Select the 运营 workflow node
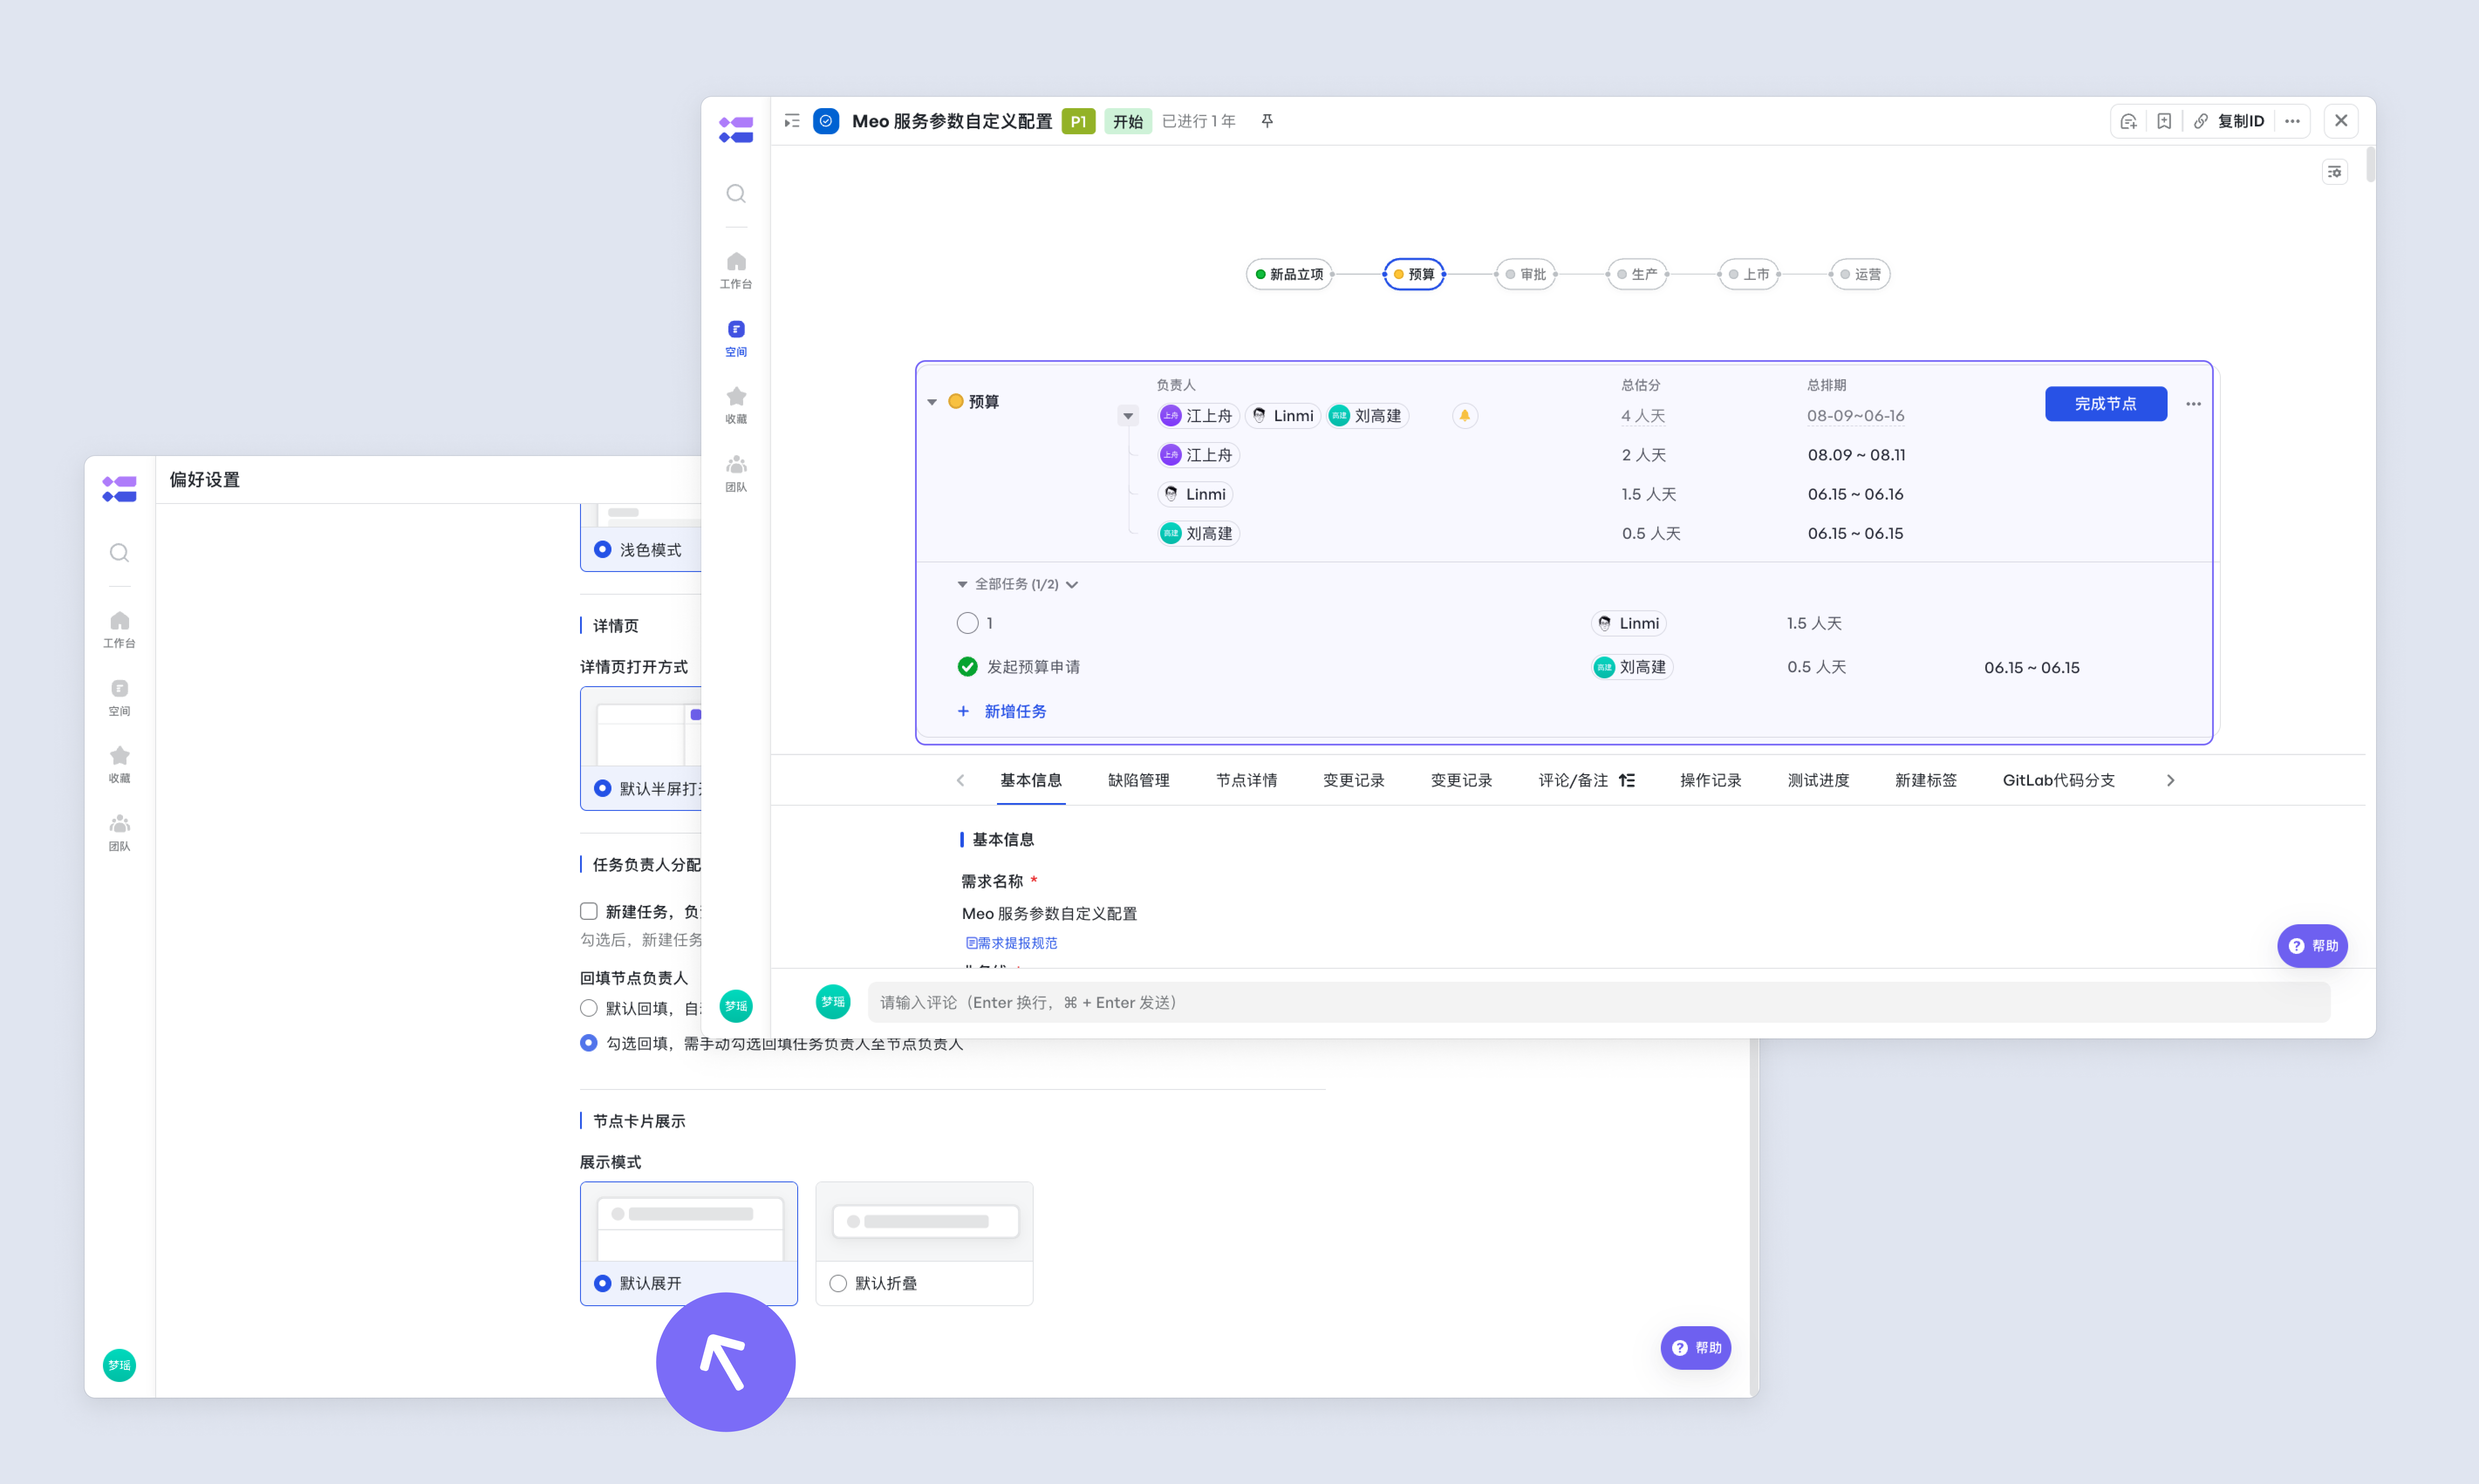The width and height of the screenshot is (2479, 1484). click(1860, 274)
